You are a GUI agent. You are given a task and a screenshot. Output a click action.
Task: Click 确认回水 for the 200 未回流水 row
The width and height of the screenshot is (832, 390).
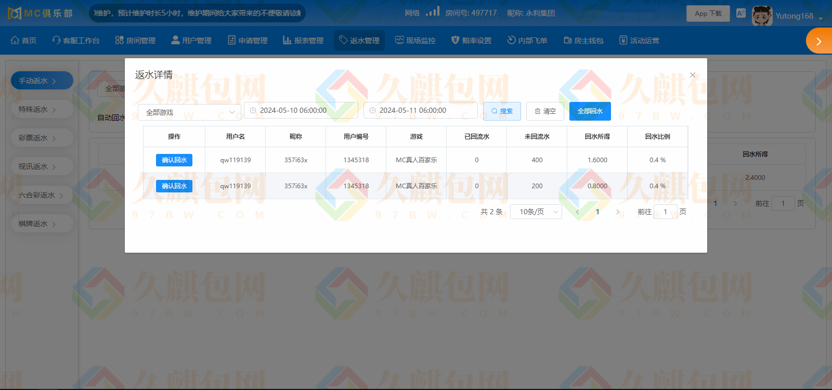pyautogui.click(x=174, y=186)
